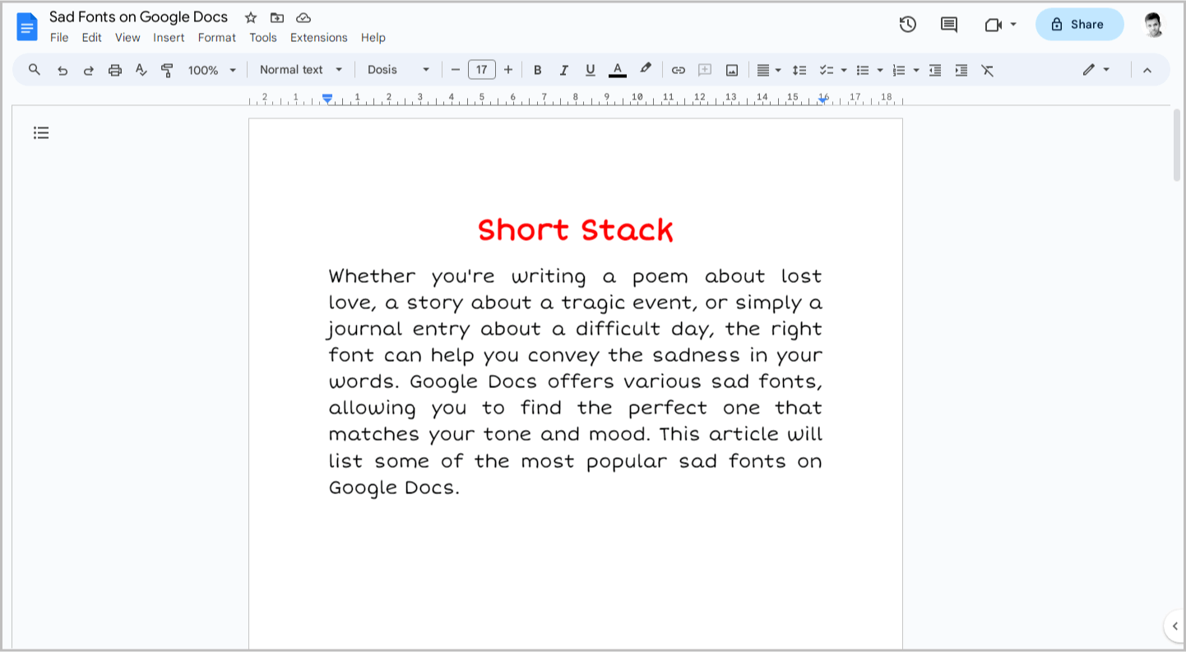Viewport: 1186px width, 652px height.
Task: Open the Edit menu
Action: [91, 38]
